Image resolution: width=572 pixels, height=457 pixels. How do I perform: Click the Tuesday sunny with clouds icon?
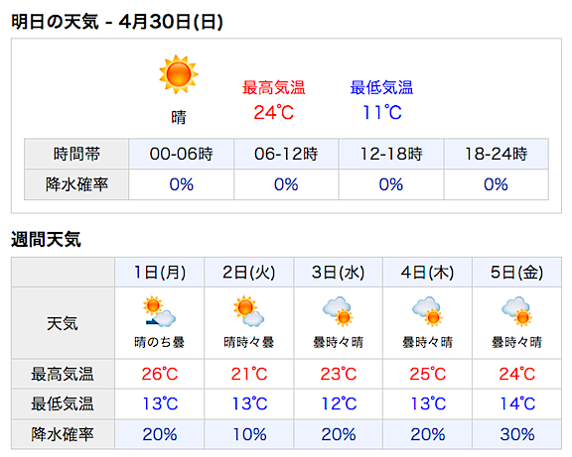pos(249,311)
